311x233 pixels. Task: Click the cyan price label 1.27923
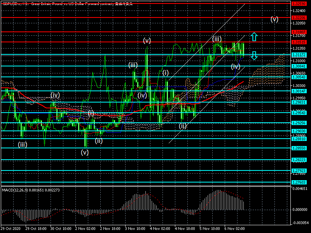[299, 170]
